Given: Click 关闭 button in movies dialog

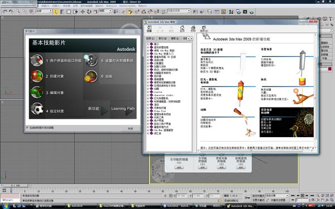Looking at the screenshot, I should click(130, 128).
